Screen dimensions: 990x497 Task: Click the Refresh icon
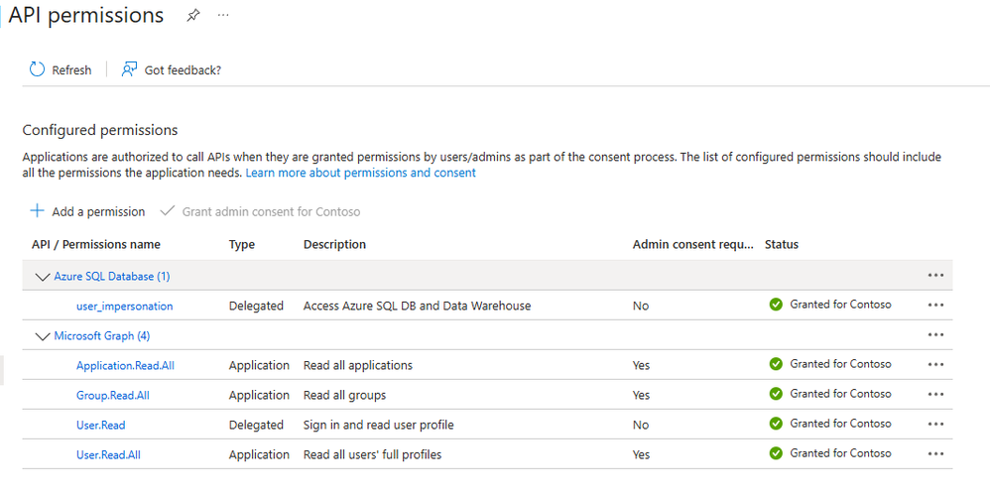[x=38, y=69]
